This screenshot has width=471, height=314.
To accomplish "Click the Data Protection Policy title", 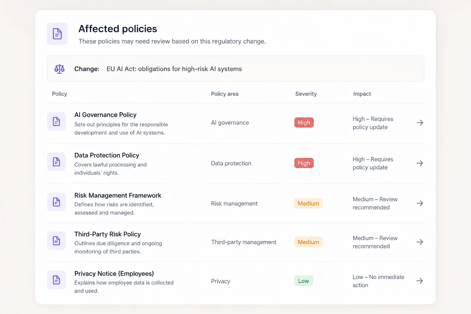I will [107, 155].
